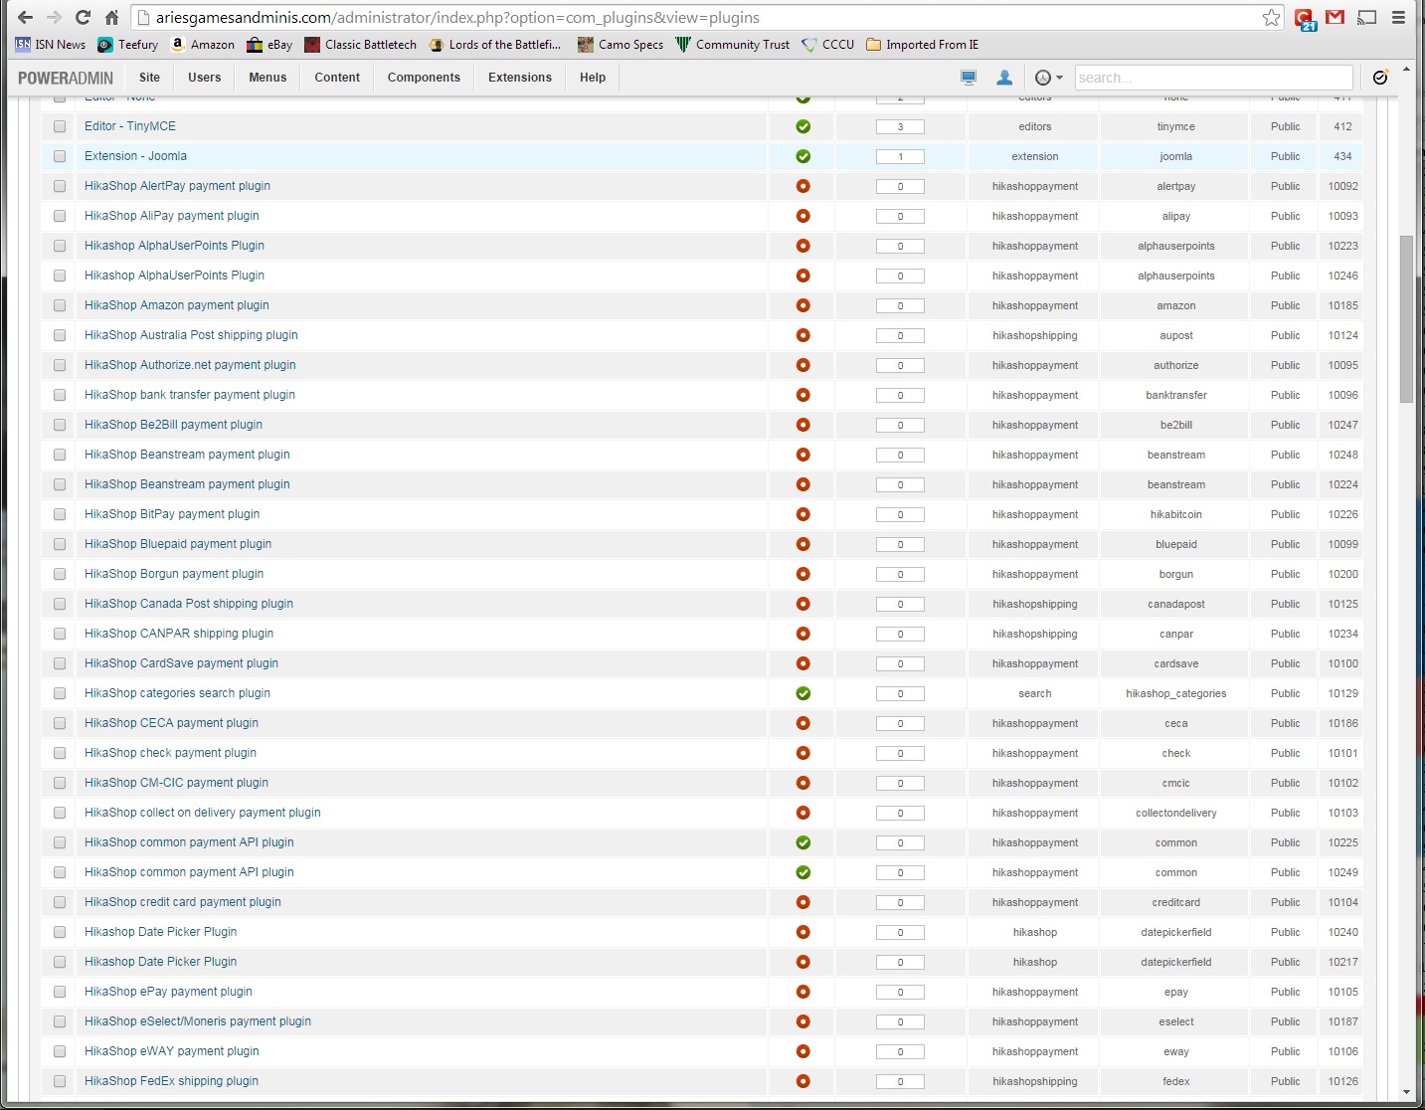
Task: Enable Australia Post shipping plugin status icon
Action: coord(803,335)
